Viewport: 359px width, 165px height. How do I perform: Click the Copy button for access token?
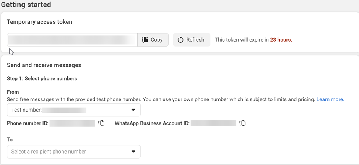tap(153, 40)
